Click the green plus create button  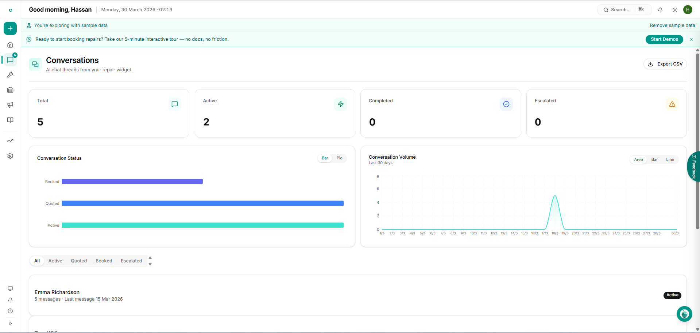pos(10,28)
